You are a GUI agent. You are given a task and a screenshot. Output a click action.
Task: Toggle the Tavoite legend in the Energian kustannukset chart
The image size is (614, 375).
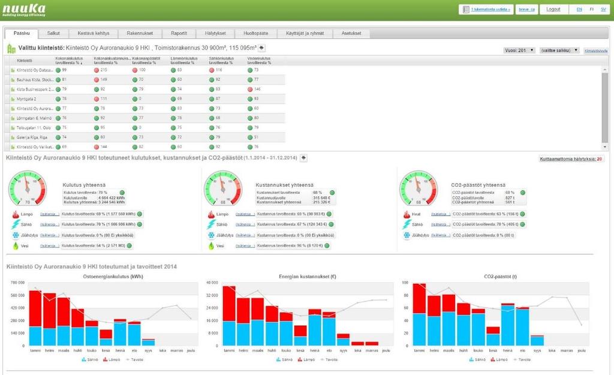click(328, 360)
